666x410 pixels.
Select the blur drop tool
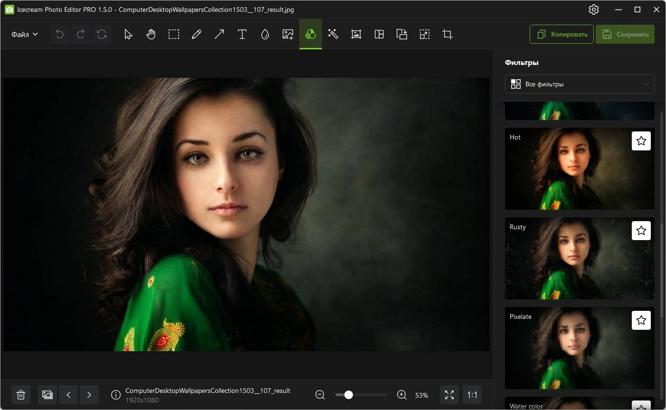point(265,34)
